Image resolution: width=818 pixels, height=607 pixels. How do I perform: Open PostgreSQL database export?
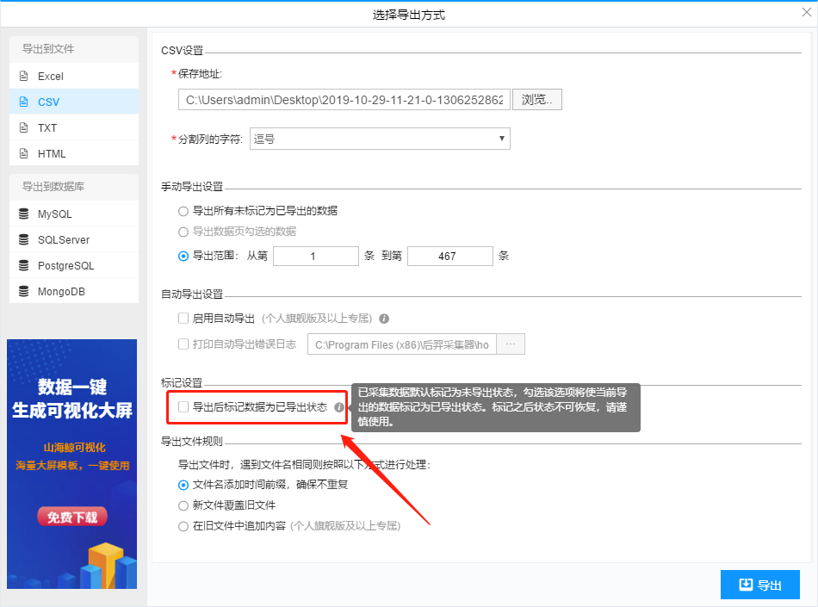point(74,265)
